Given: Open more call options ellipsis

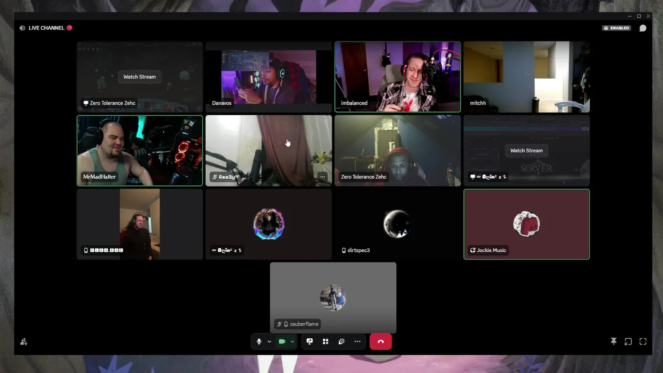Looking at the screenshot, I should pos(357,341).
